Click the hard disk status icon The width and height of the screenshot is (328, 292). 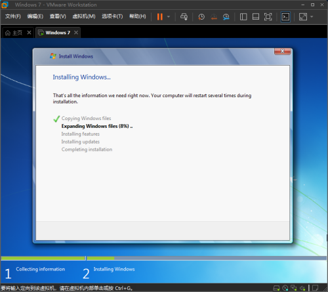(x=276, y=288)
